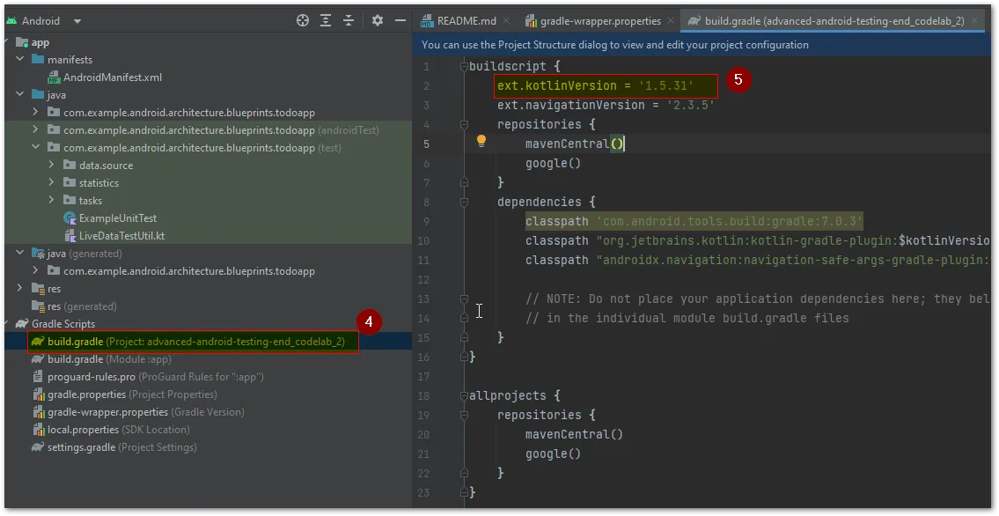Click the gradle:7.0.3 classpath line
The height and width of the screenshot is (516, 999).
click(694, 221)
